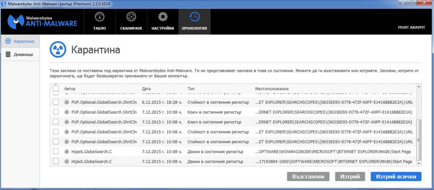Click the Възстанови restore button

[308, 177]
